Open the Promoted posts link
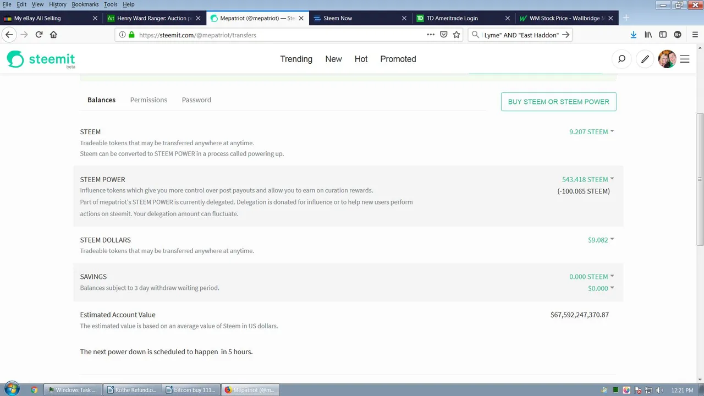 coord(398,59)
